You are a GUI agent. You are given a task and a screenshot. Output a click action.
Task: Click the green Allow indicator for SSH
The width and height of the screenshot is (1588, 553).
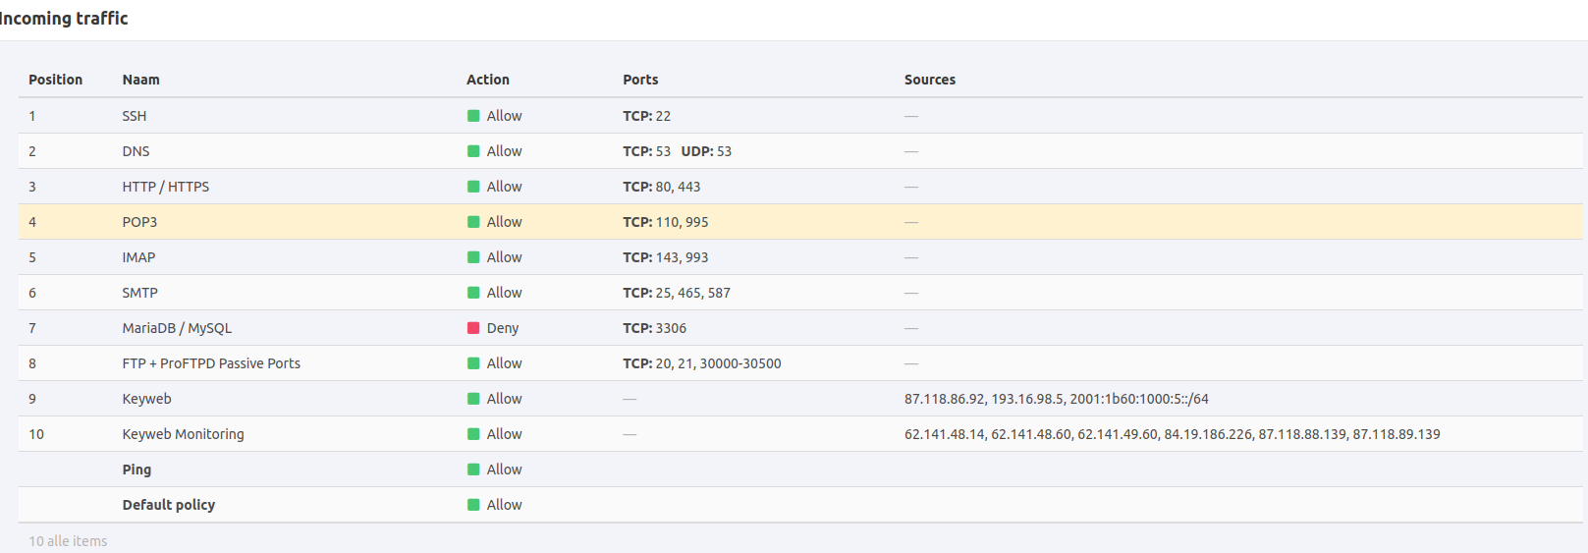(x=473, y=116)
